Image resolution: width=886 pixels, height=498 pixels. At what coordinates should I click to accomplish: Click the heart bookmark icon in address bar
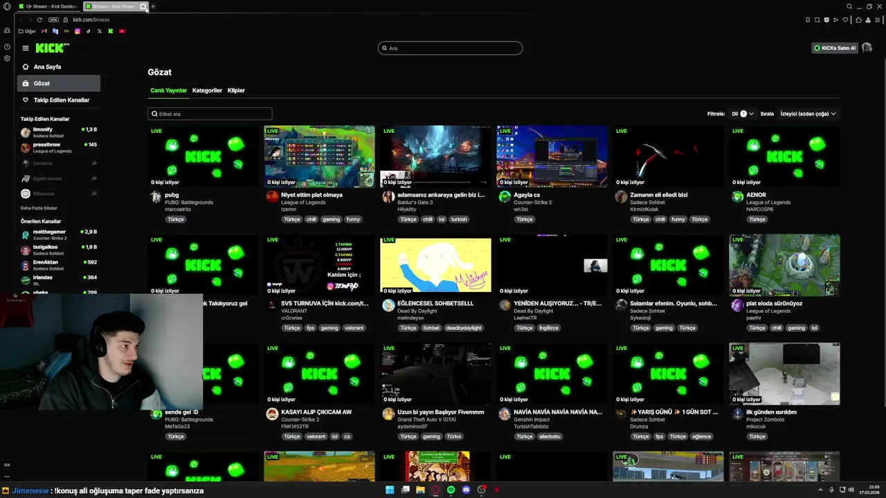(x=844, y=19)
